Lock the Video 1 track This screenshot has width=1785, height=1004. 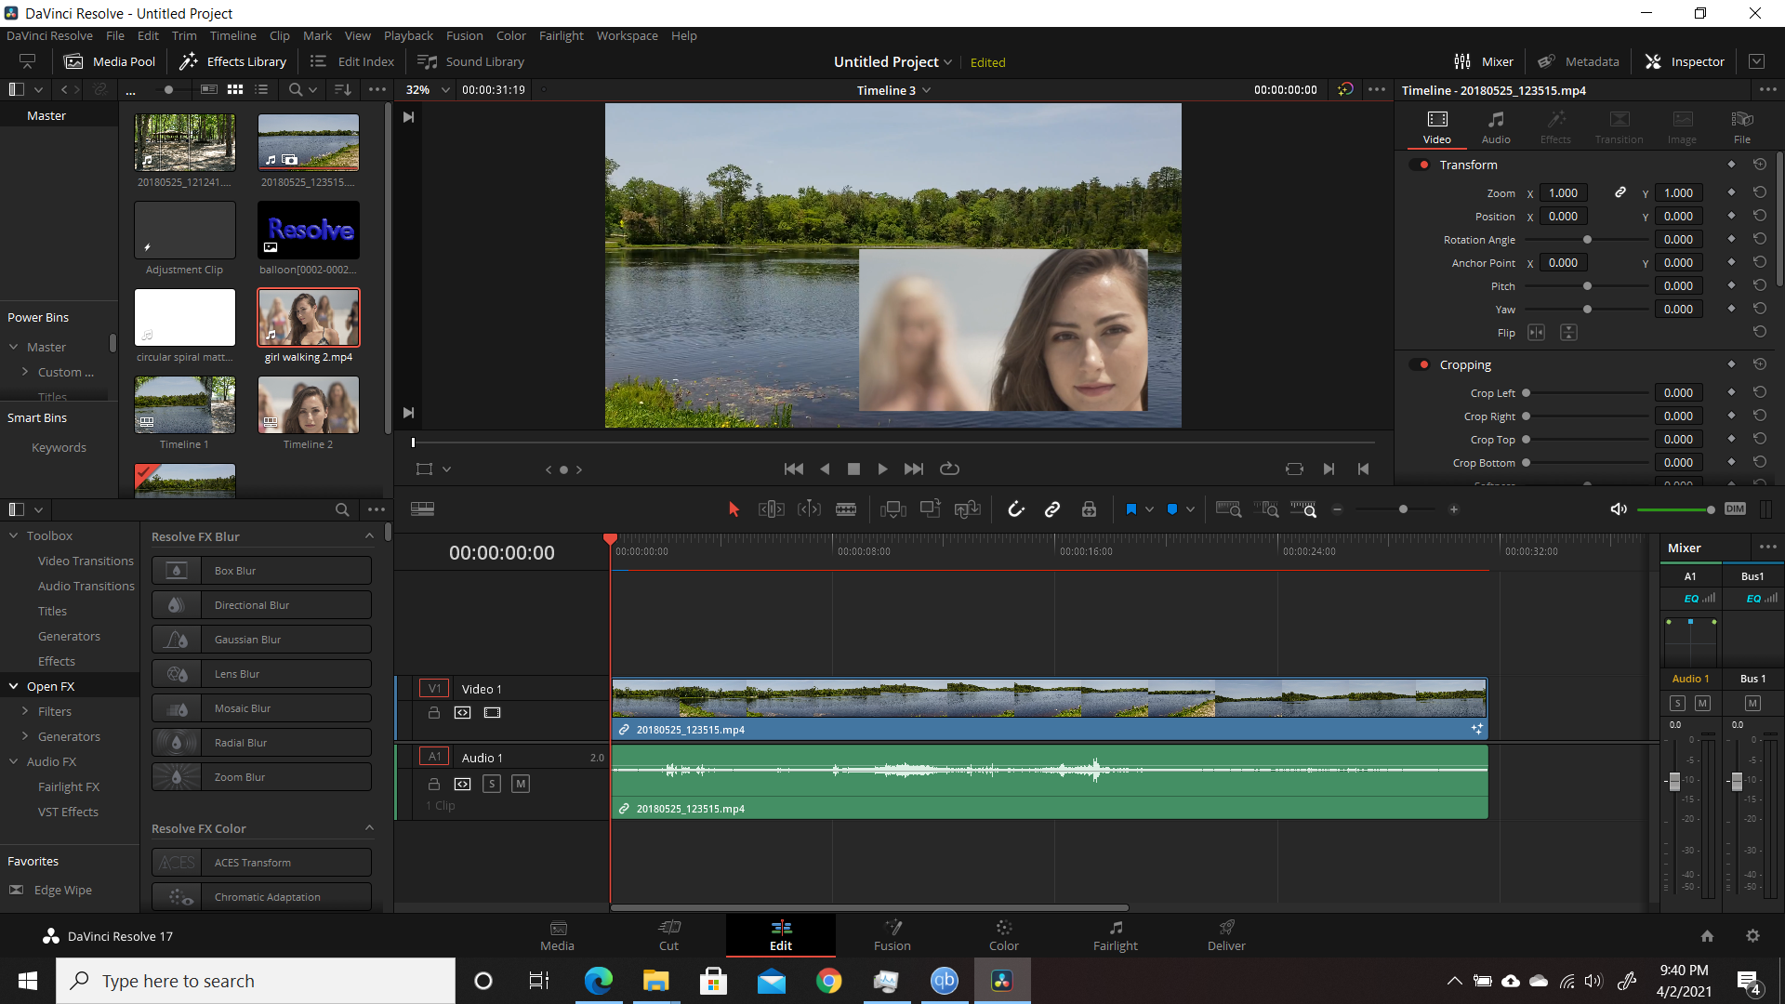coord(433,713)
